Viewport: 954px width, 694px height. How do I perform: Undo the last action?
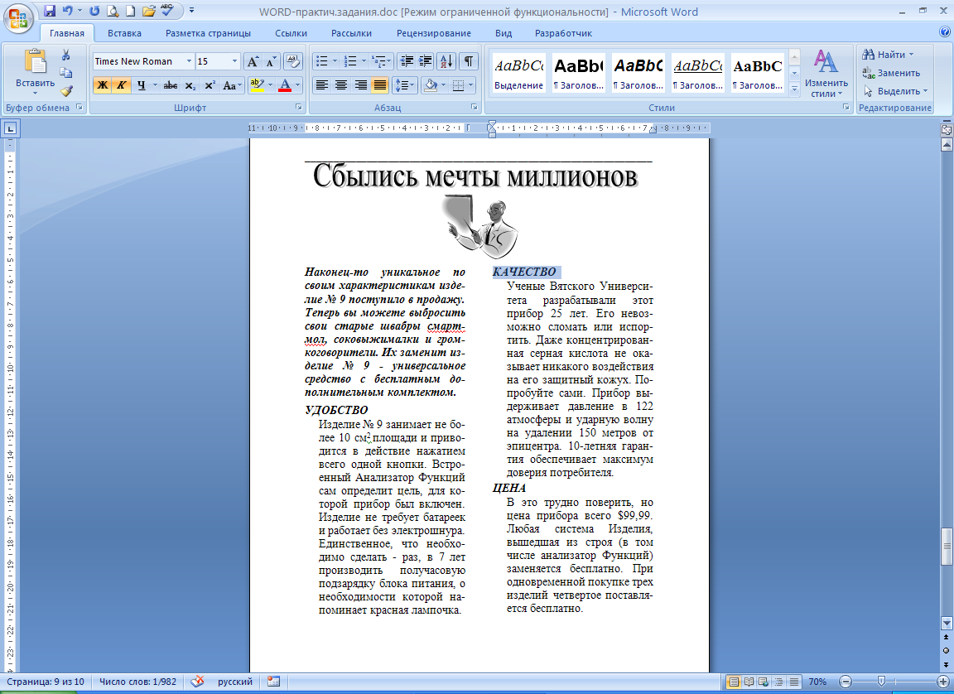tap(67, 11)
